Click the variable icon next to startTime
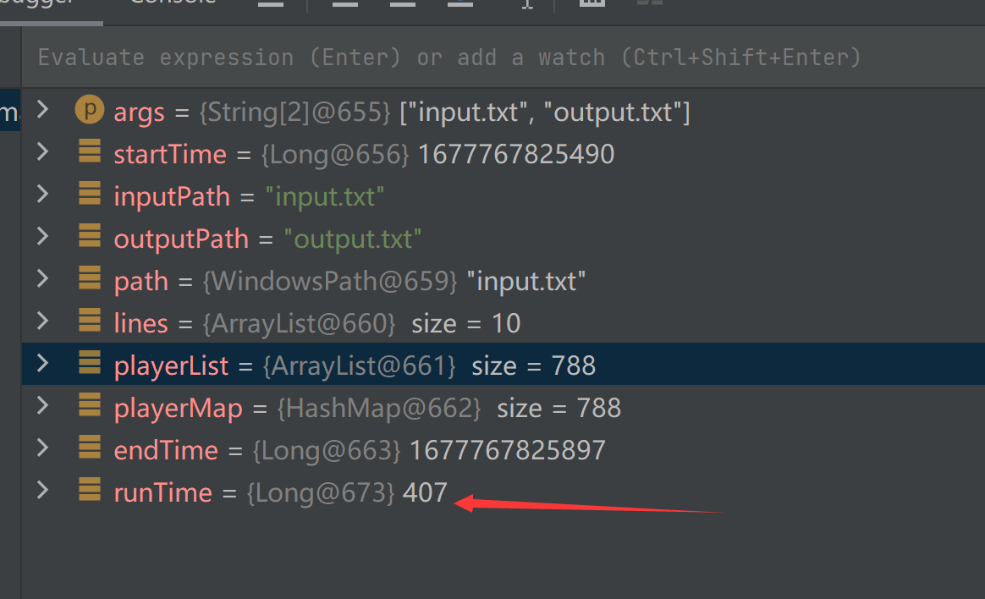Image resolution: width=985 pixels, height=599 pixels. [x=89, y=152]
